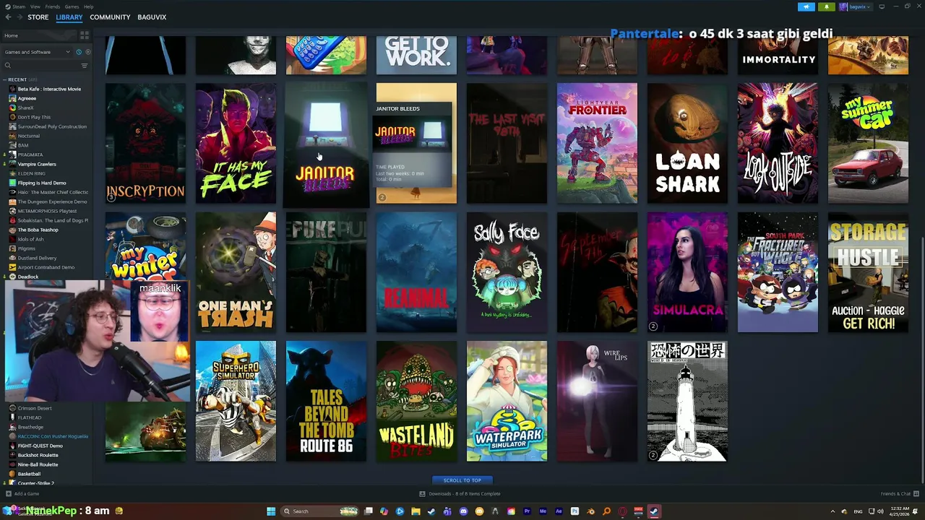Expand the baguvix account dropdown
Screen dimensions: 925x520
857,6
